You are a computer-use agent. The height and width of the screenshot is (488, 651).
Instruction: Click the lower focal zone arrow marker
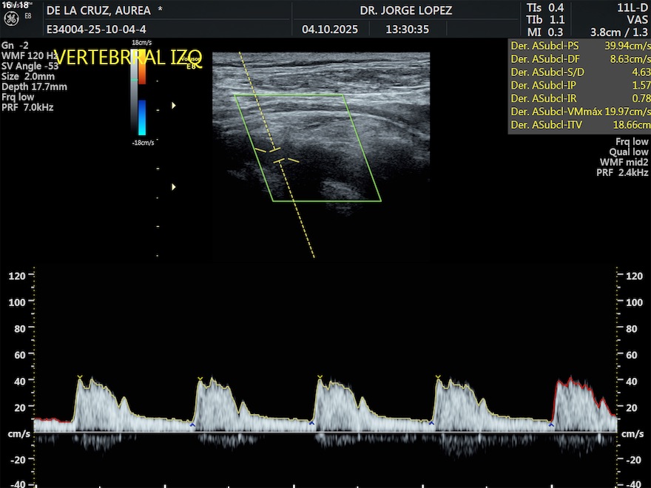click(x=174, y=187)
